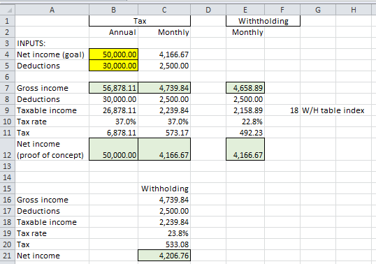Select the yellow Net income goal cell 50,000.00
376x264 pixels.
click(113, 54)
